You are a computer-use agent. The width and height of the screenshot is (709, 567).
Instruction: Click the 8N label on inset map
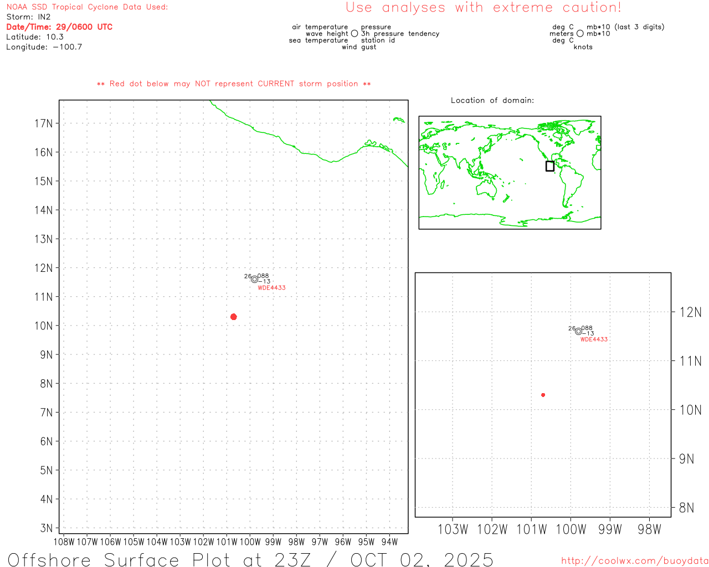(686, 508)
